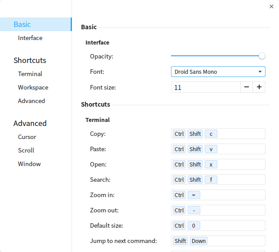
Task: Select Workspace in the sidebar
Action: tap(33, 87)
